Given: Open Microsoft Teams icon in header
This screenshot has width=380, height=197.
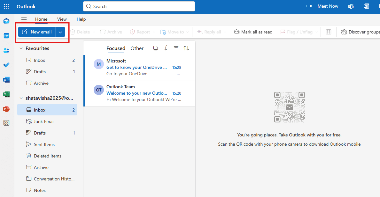Looking at the screenshot, I should point(351,6).
